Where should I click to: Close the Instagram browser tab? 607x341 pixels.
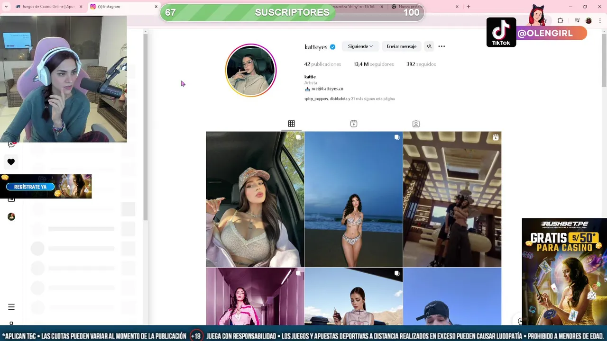[156, 7]
